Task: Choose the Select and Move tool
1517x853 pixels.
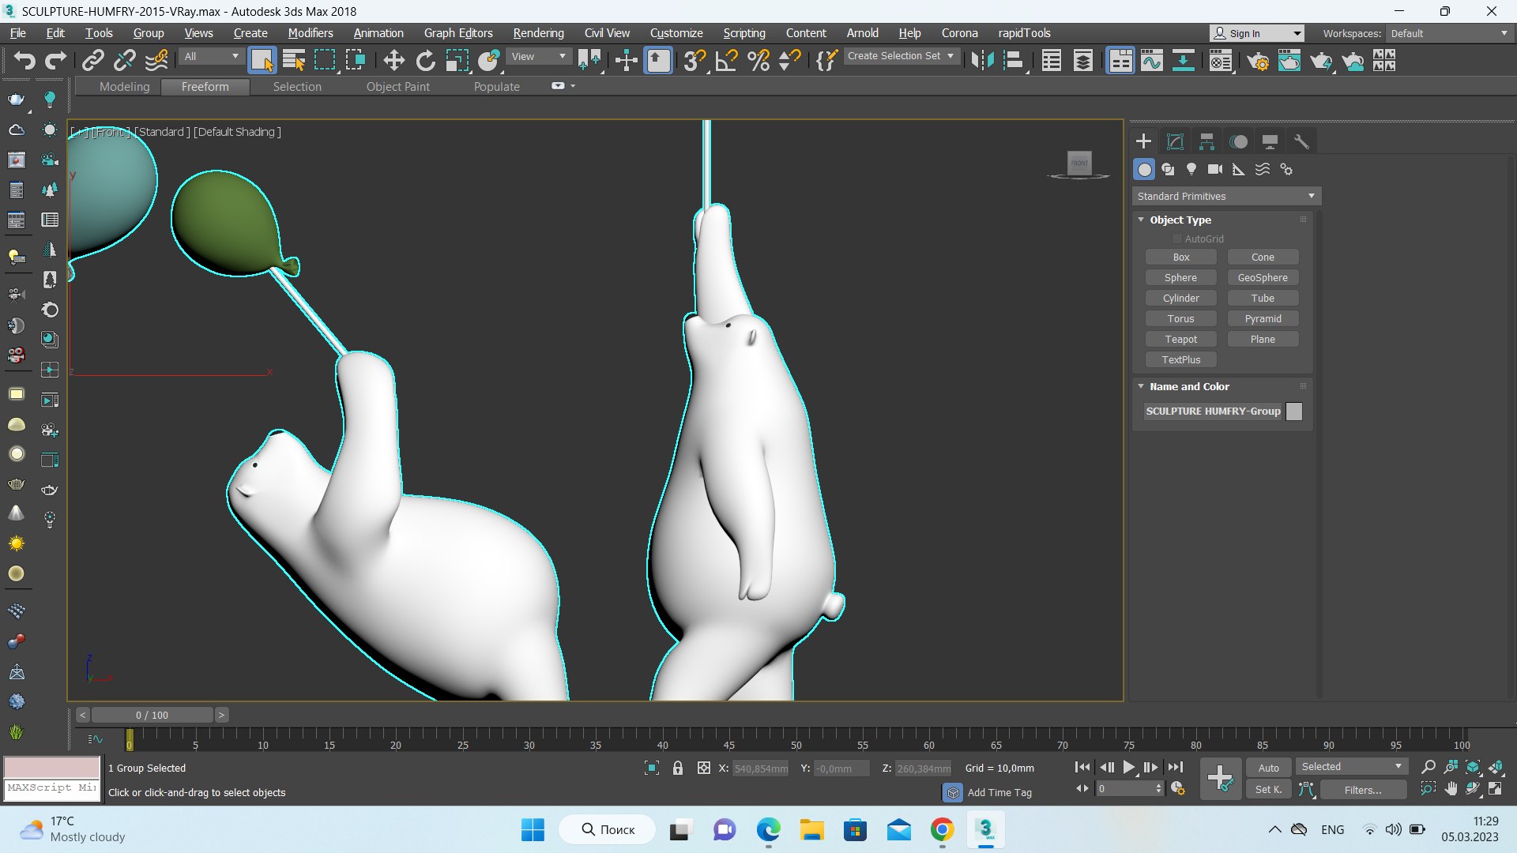Action: (393, 60)
